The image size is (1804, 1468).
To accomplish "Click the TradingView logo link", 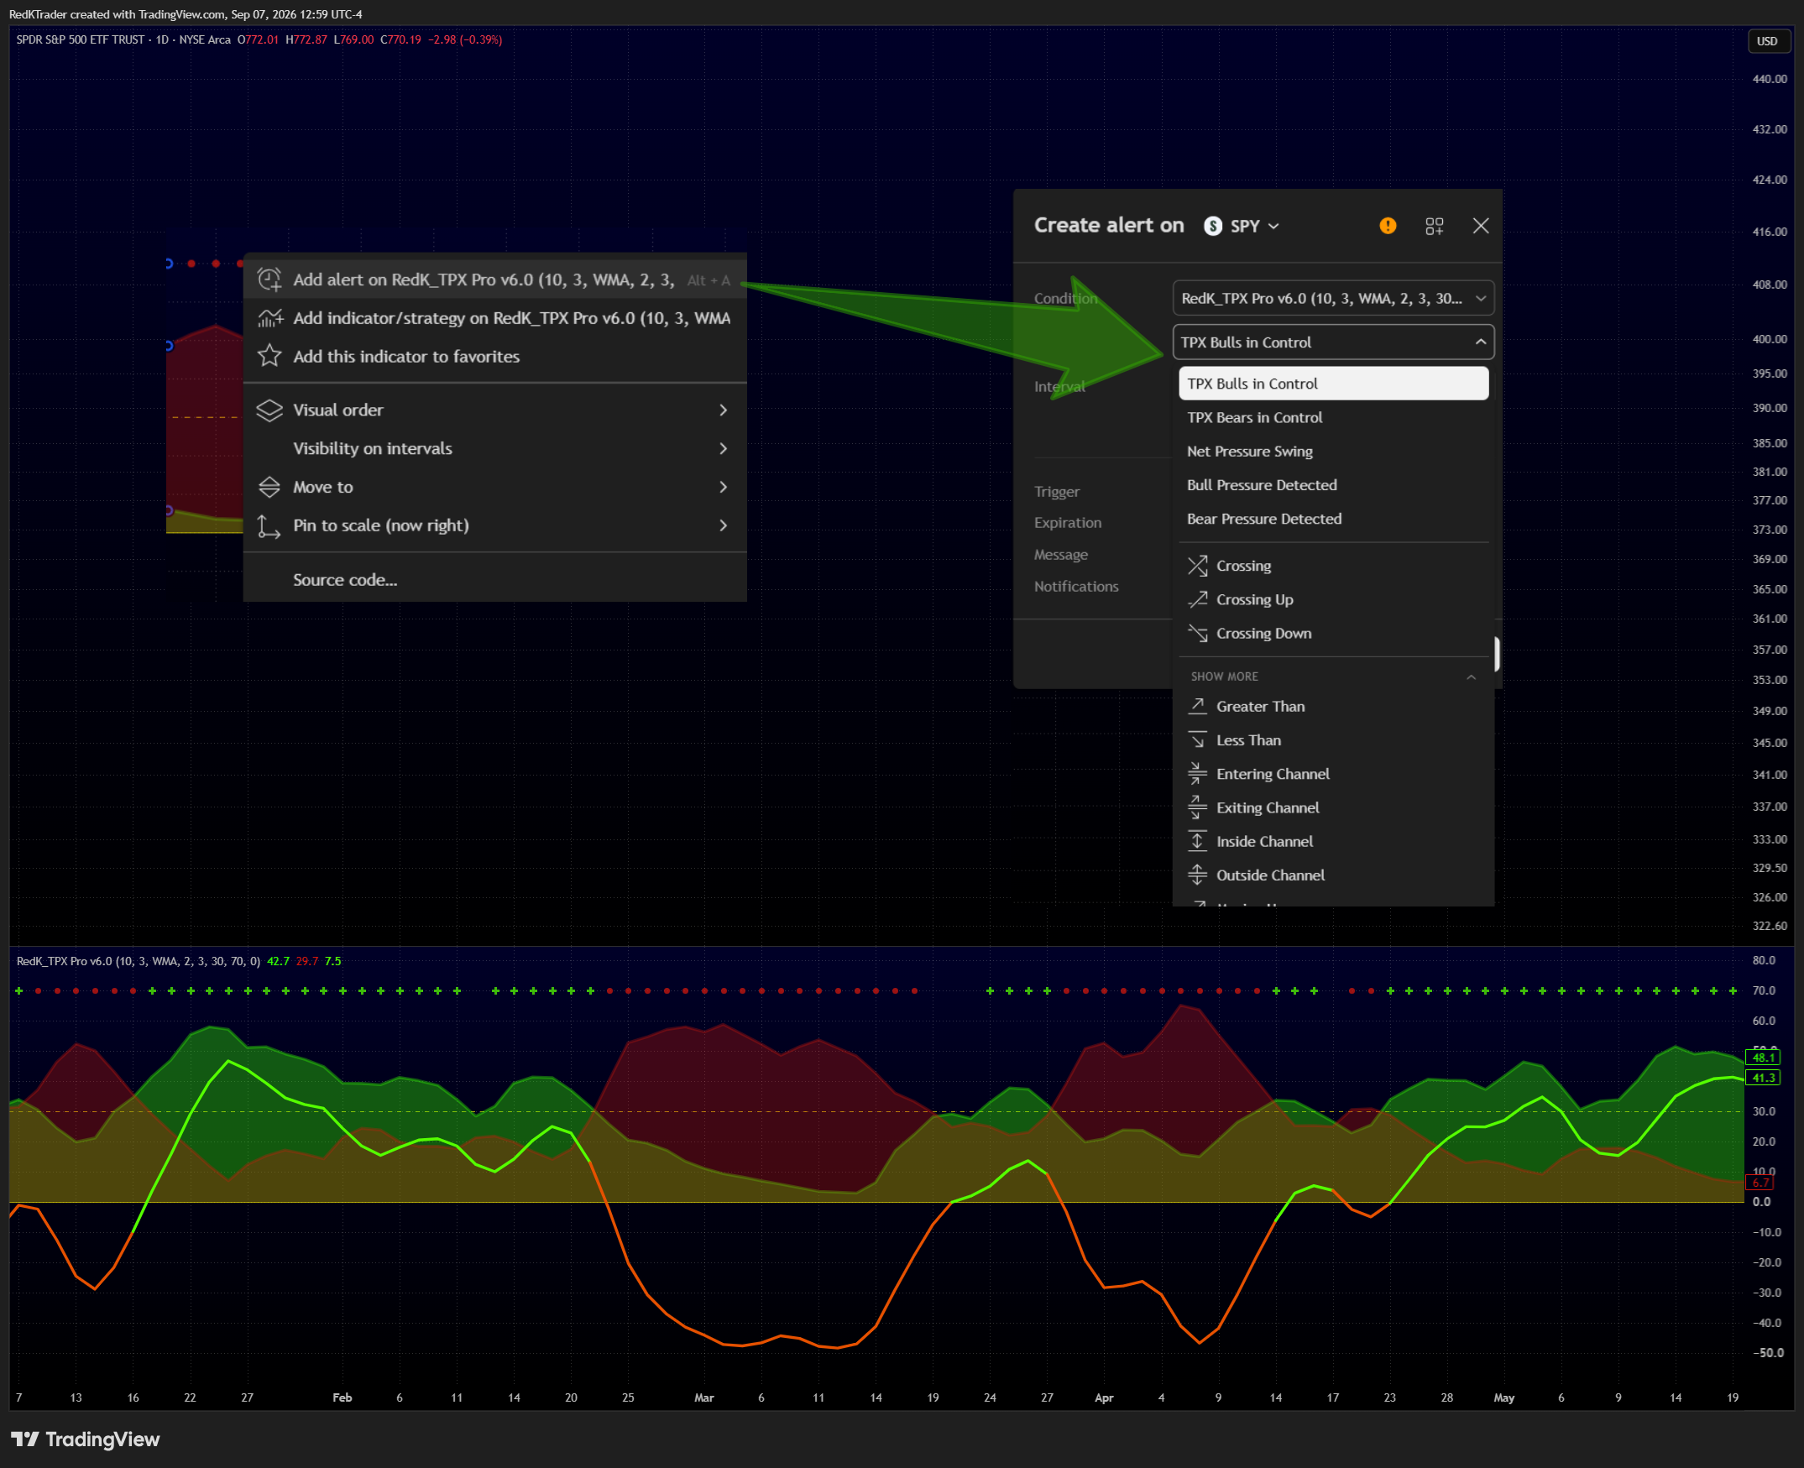I will click(86, 1439).
